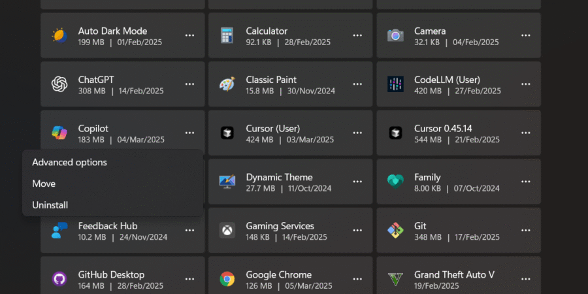Screen dimensions: 588x294
Task: Open more options for Cursor 0.45.14
Action: (x=526, y=133)
